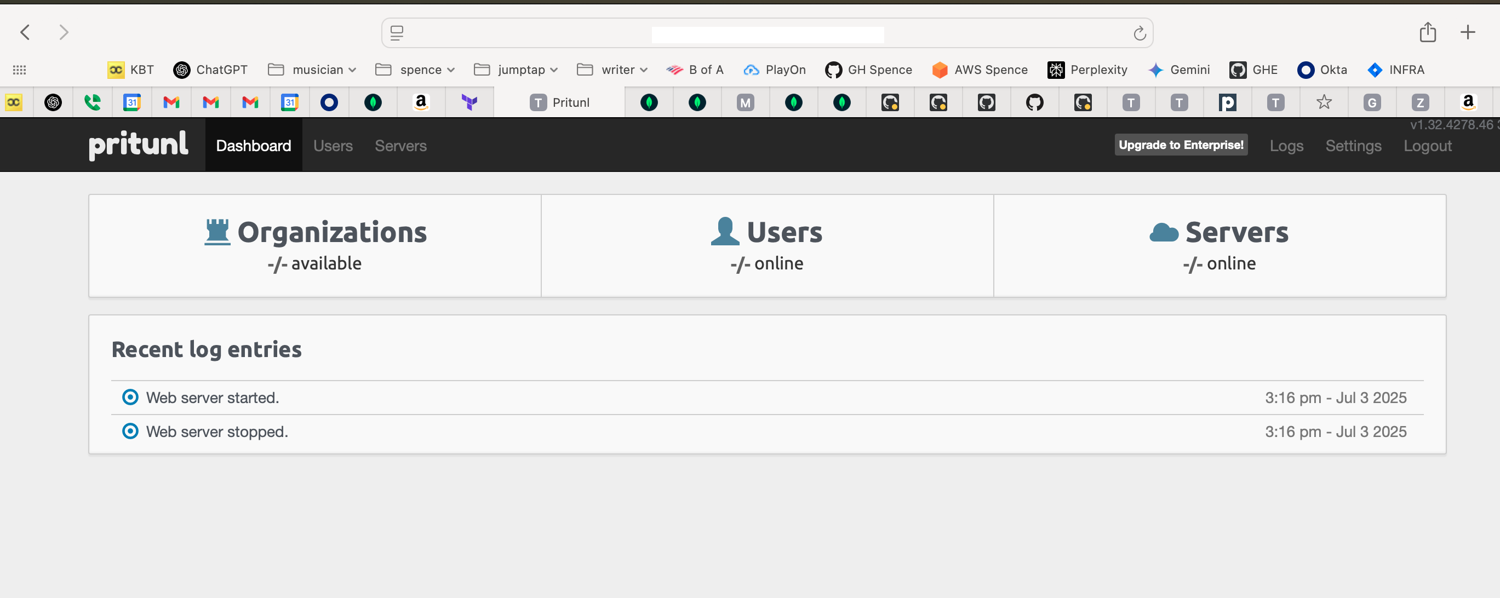Screen dimensions: 1500x598
Task: Click the Servers cloud icon
Action: (x=1164, y=232)
